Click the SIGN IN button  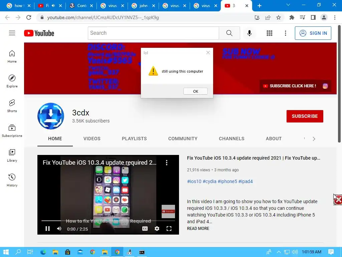[x=313, y=33]
